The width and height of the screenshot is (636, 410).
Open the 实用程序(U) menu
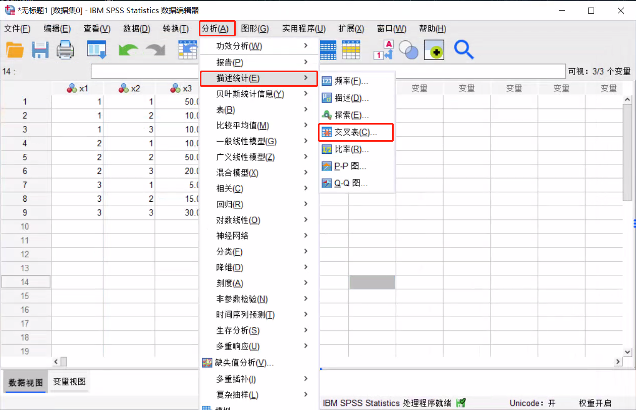click(x=304, y=29)
